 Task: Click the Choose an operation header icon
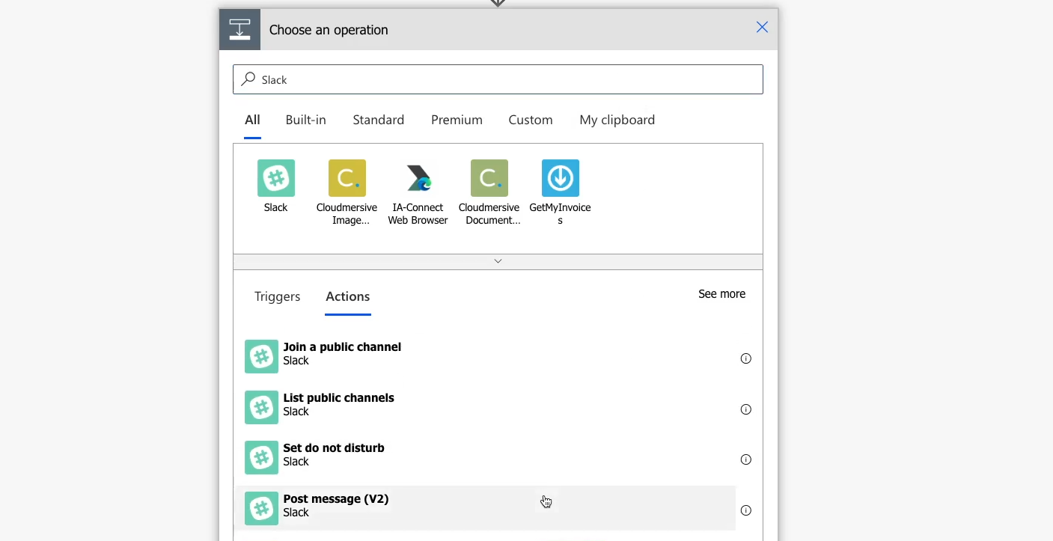[239, 29]
